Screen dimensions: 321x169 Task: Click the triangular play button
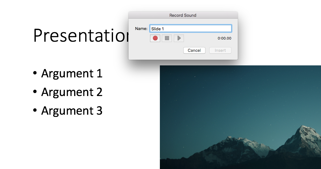coord(179,38)
